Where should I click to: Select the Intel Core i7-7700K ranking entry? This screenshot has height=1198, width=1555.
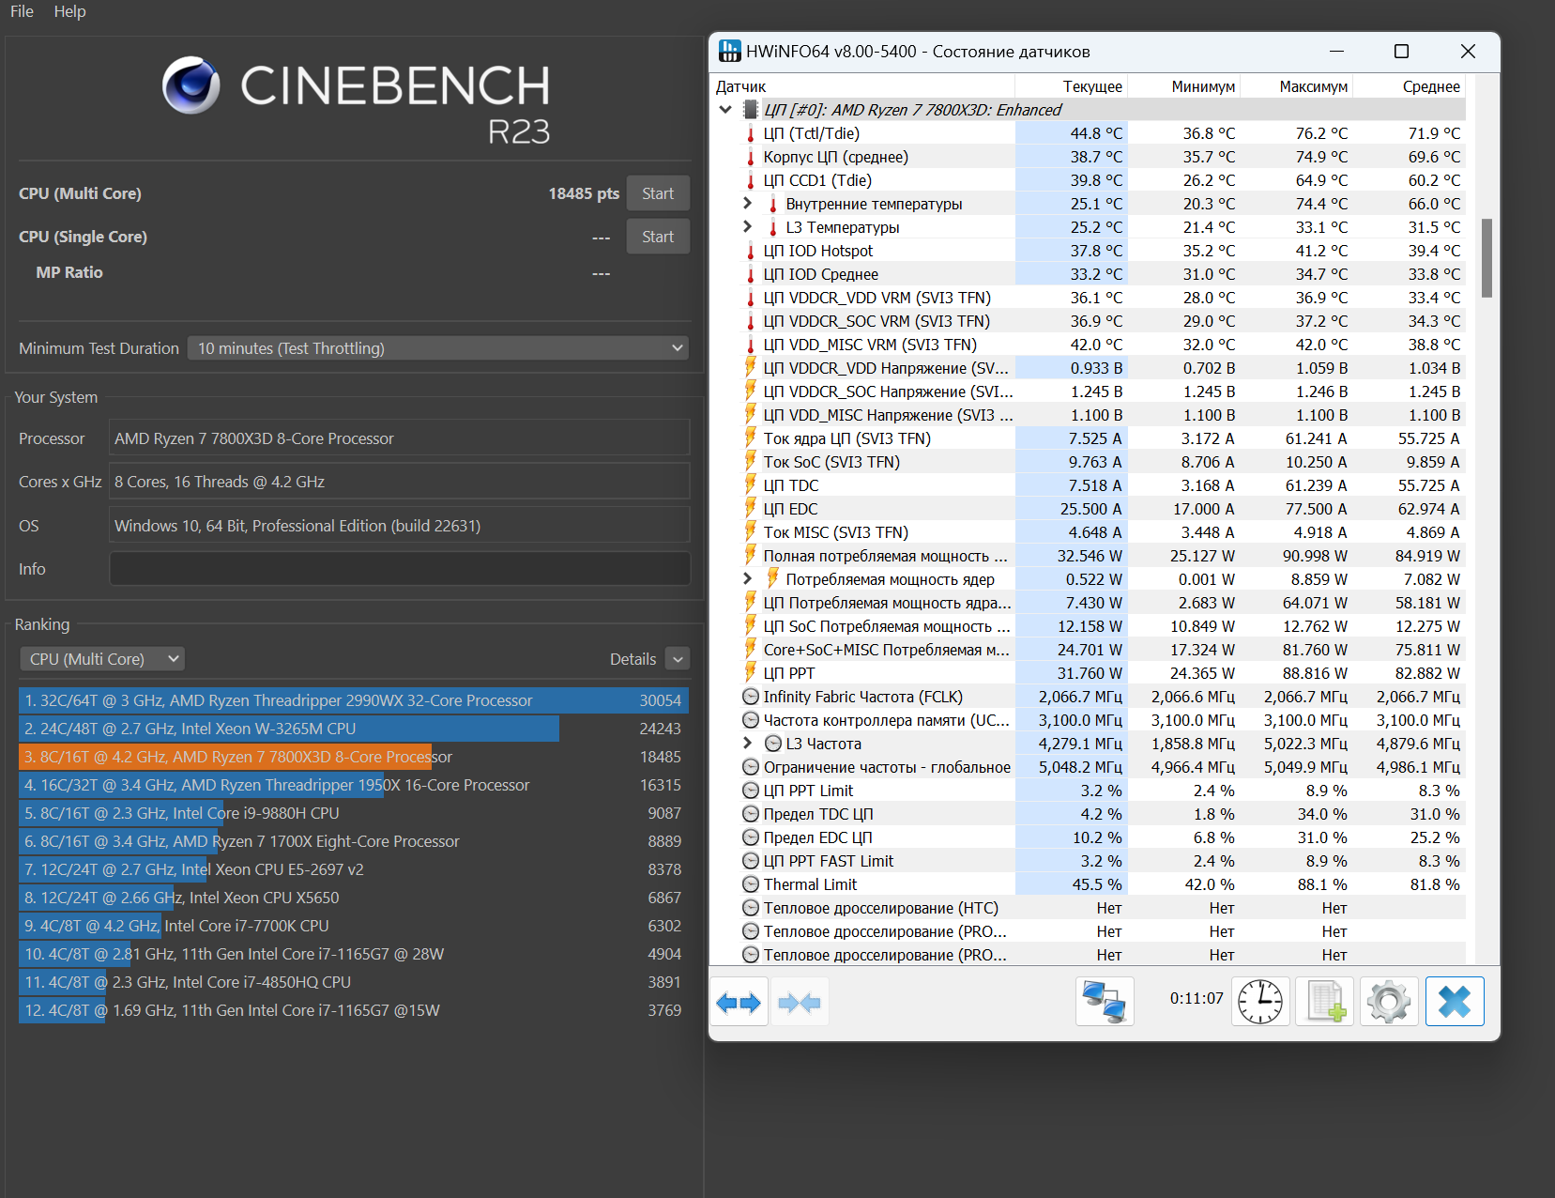tap(354, 926)
